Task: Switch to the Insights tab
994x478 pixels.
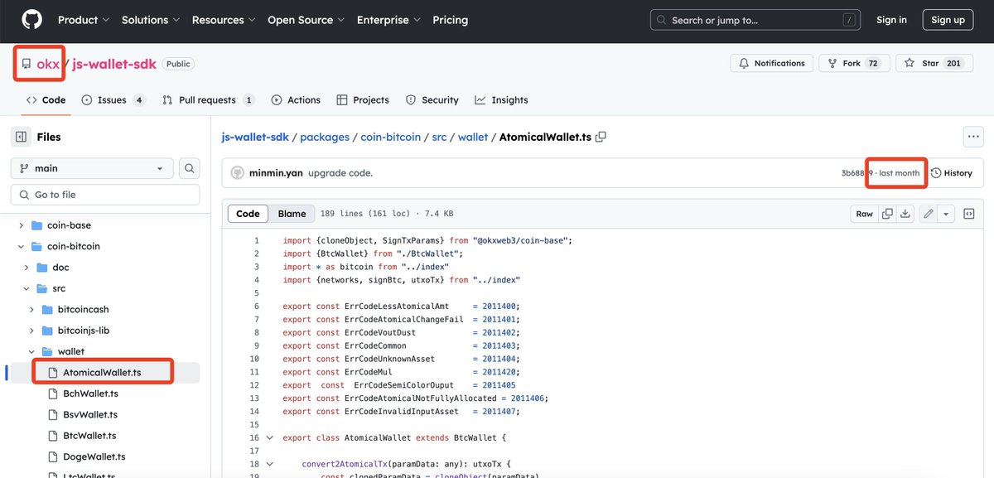Action: 501,100
